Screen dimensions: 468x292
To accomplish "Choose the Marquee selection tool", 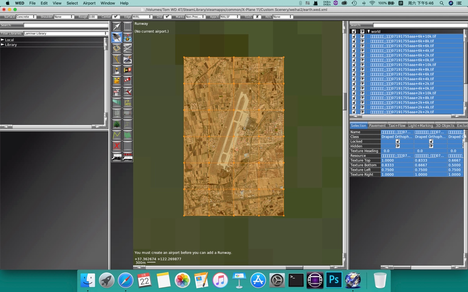I will (x=128, y=26).
